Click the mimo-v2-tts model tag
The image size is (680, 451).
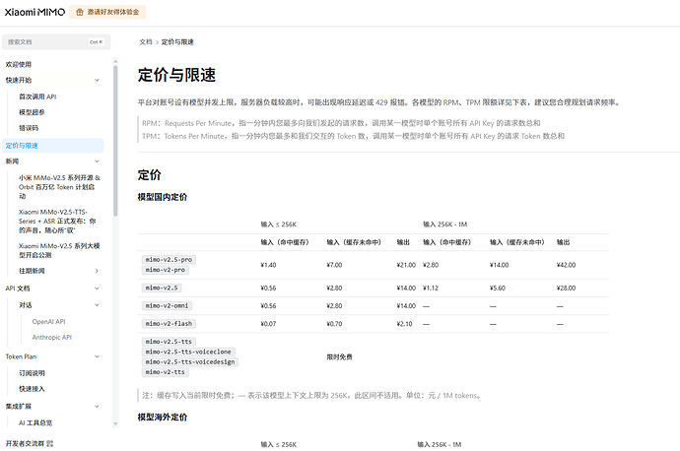click(166, 372)
